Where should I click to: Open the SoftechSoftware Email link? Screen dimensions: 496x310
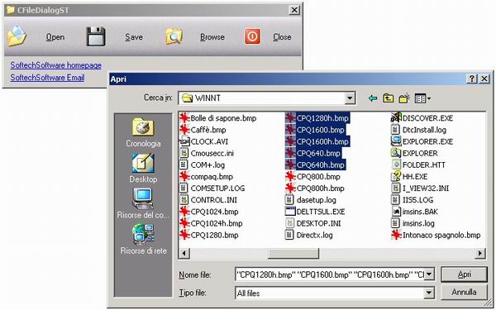47,78
